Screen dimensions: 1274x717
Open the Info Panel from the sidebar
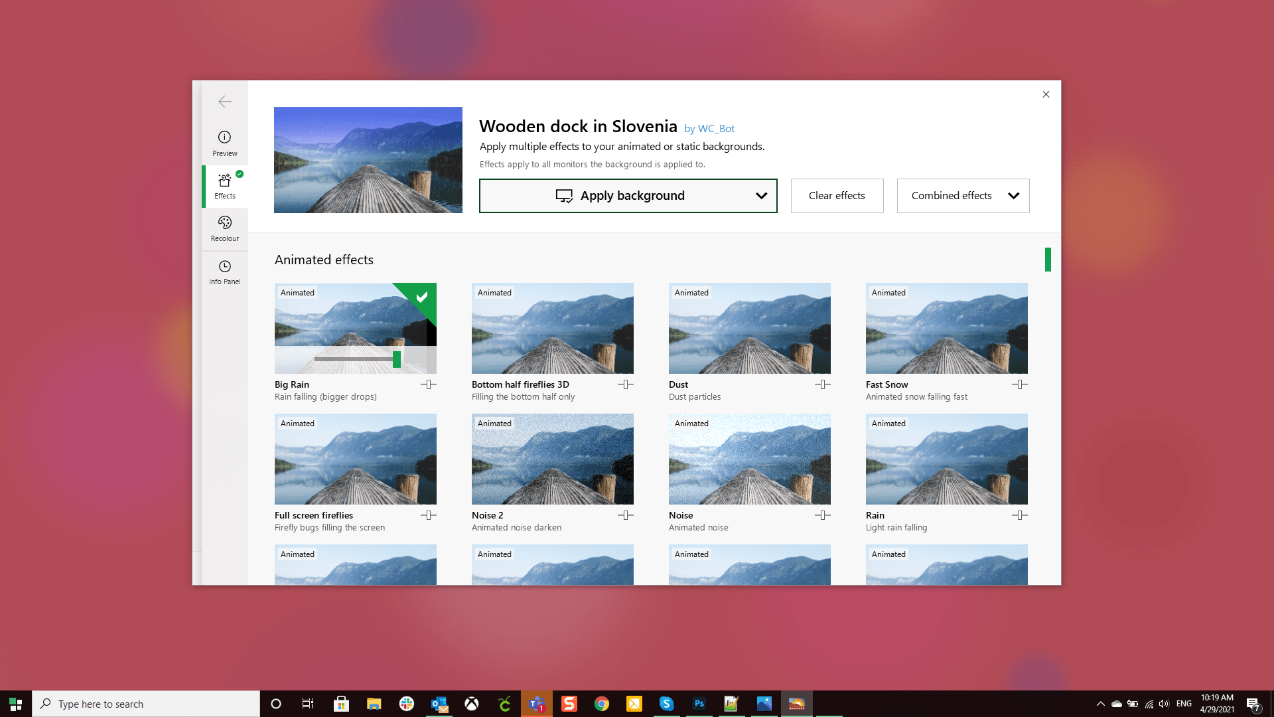click(x=224, y=272)
